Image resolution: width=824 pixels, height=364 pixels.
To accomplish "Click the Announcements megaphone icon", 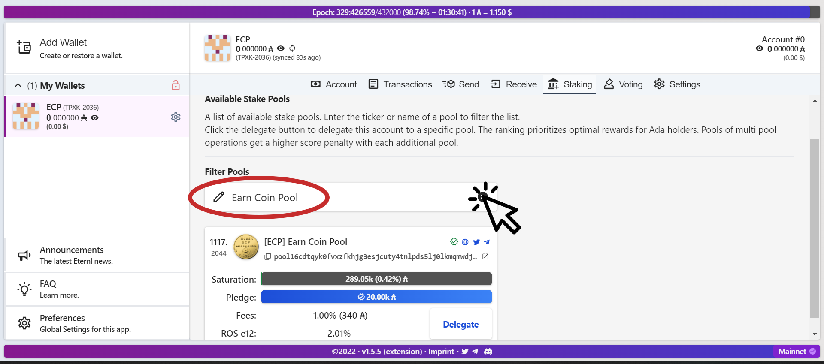I will [x=24, y=256].
